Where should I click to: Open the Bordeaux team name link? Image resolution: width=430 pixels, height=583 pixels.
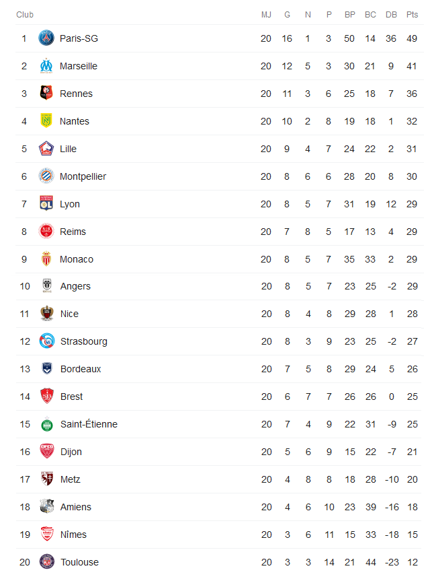(x=81, y=369)
